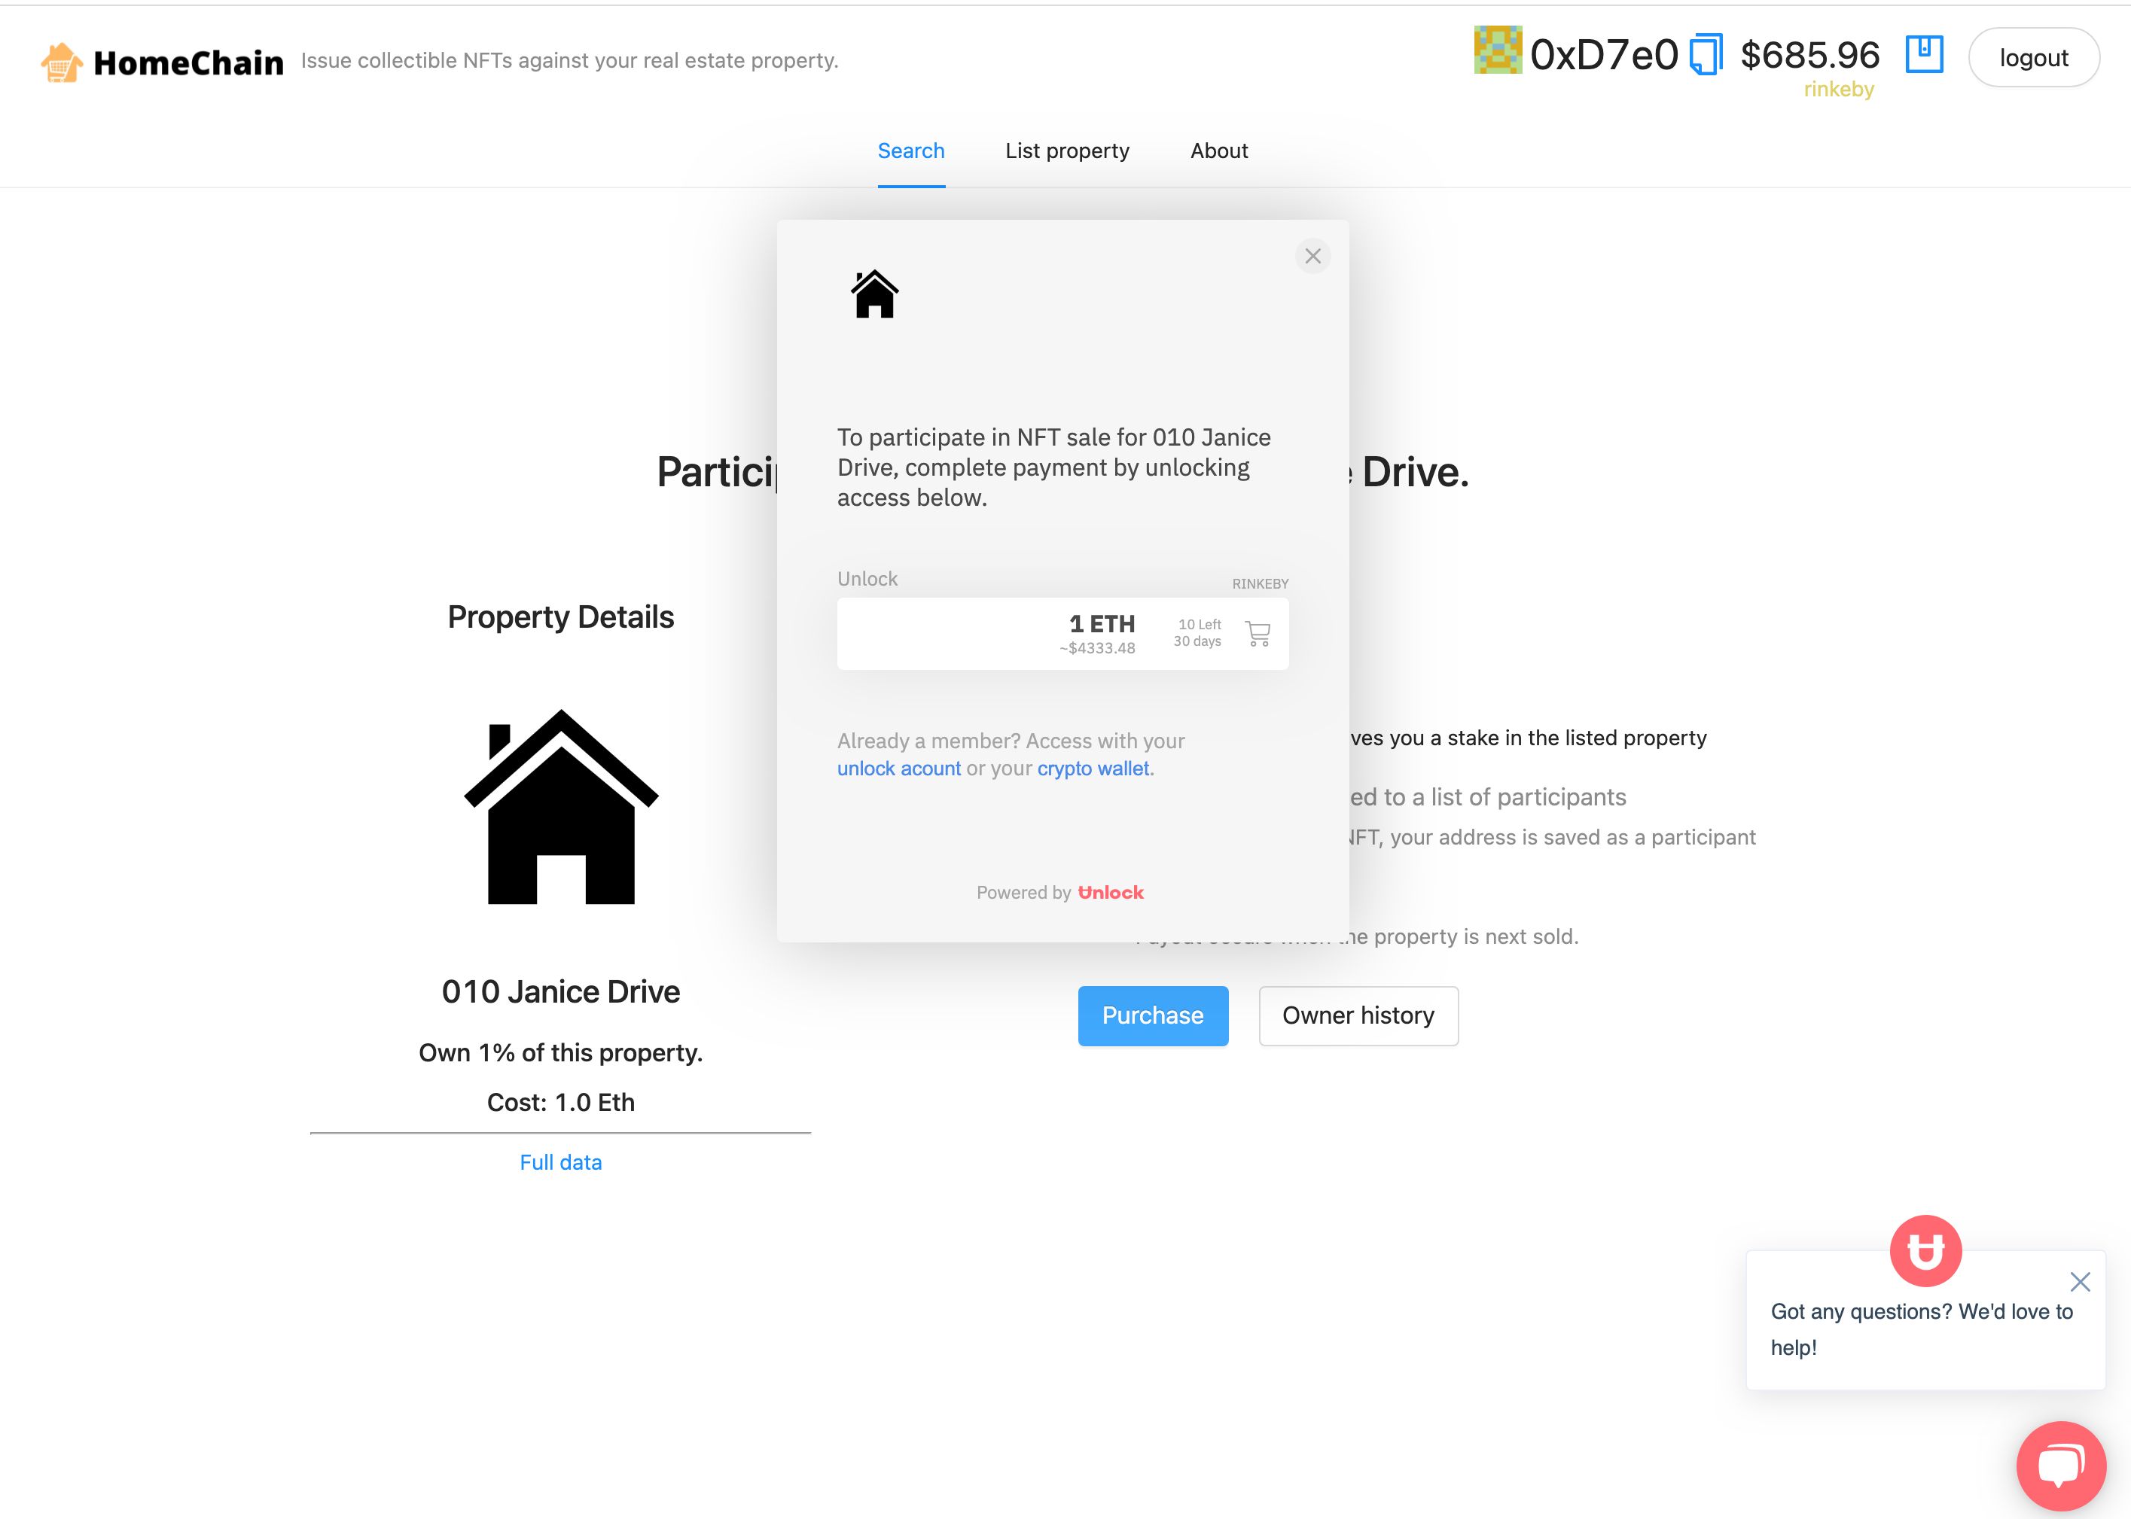The image size is (2131, 1519).
Task: Click the Owner history button
Action: pos(1358,1016)
